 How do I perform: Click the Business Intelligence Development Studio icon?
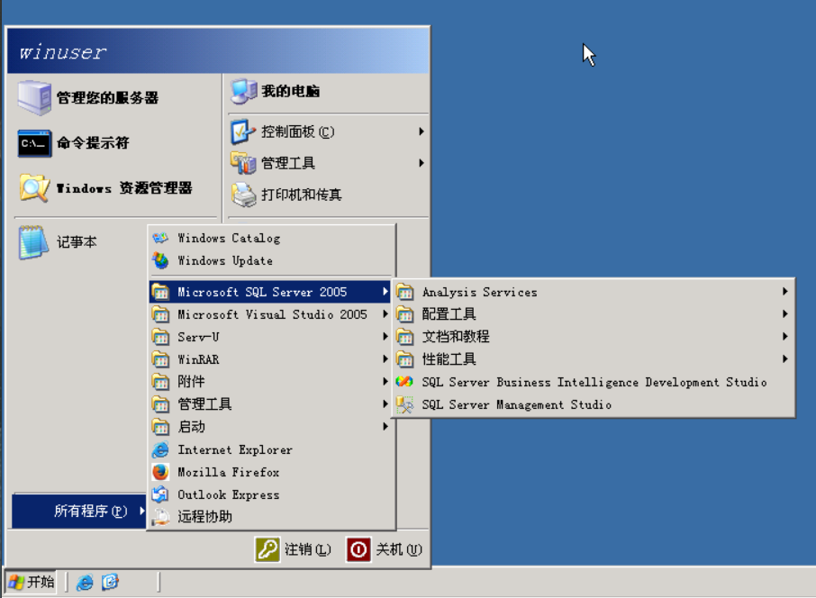(x=404, y=382)
